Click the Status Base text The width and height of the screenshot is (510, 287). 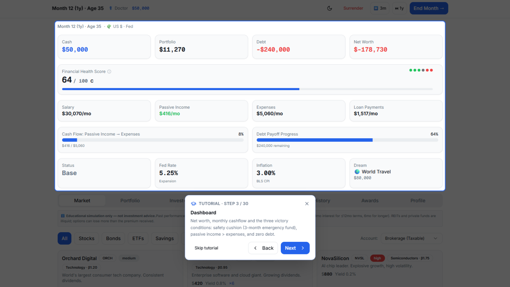click(69, 173)
